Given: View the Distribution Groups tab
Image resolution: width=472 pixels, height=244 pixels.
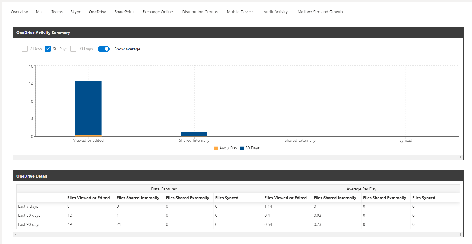Looking at the screenshot, I should (x=200, y=12).
